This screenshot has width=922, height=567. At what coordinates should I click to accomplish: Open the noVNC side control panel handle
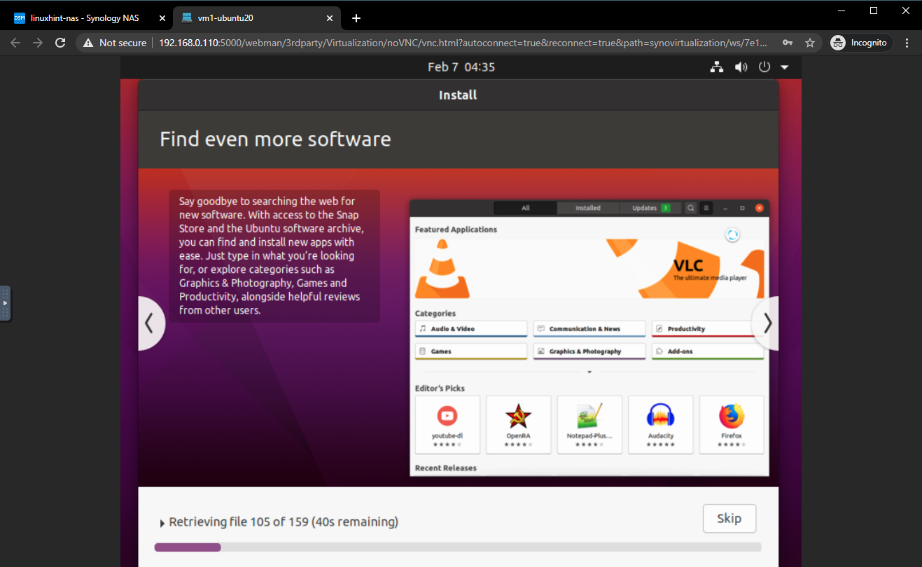[x=5, y=303]
